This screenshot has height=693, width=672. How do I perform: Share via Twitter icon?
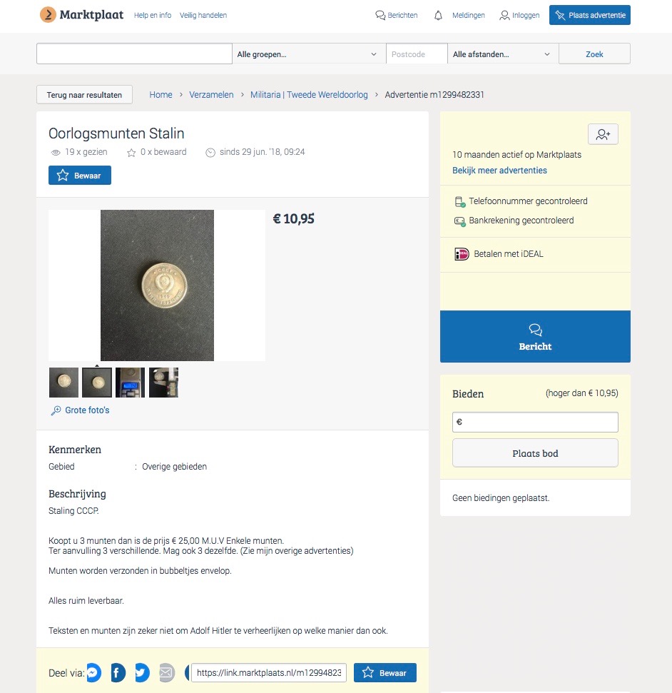(142, 673)
